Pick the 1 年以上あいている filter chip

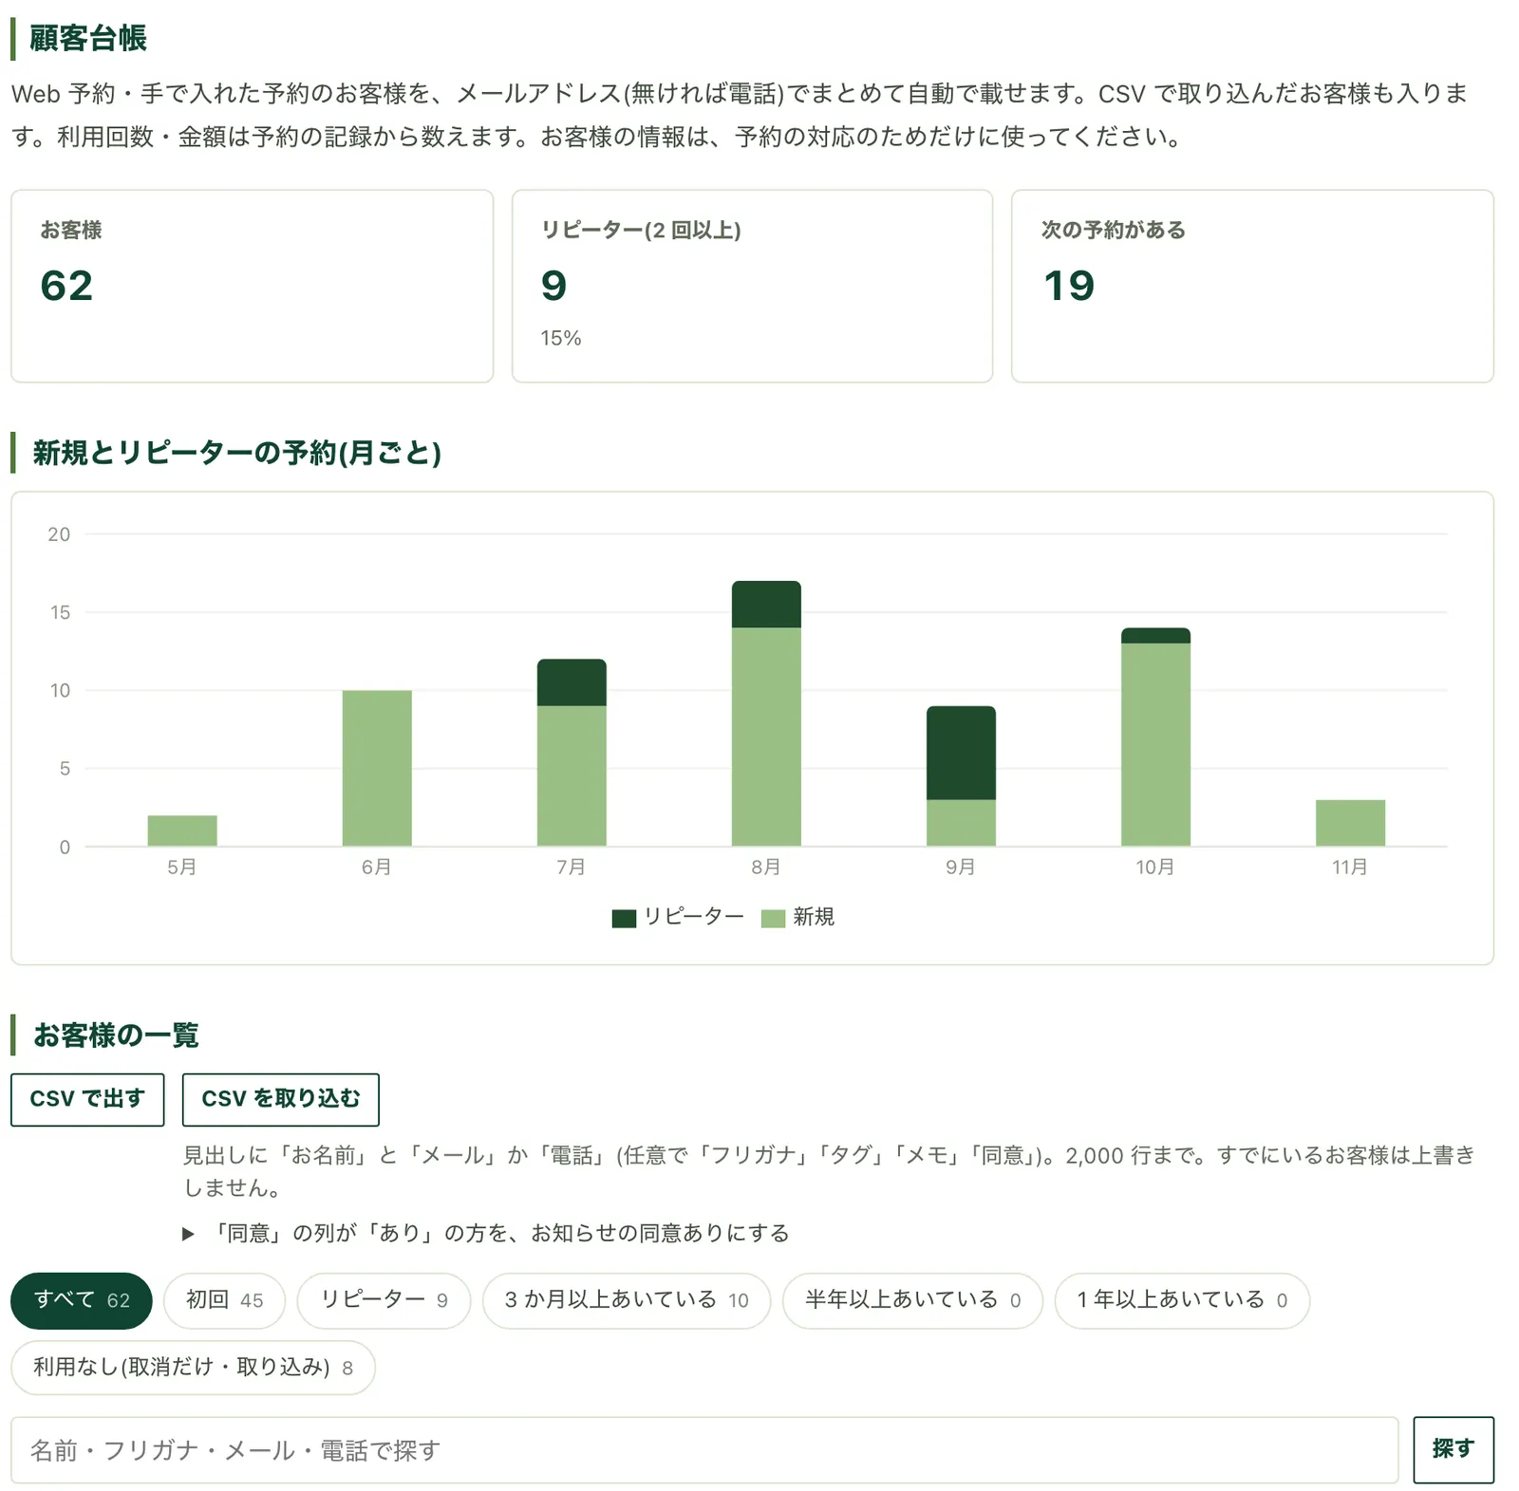(x=1182, y=1299)
